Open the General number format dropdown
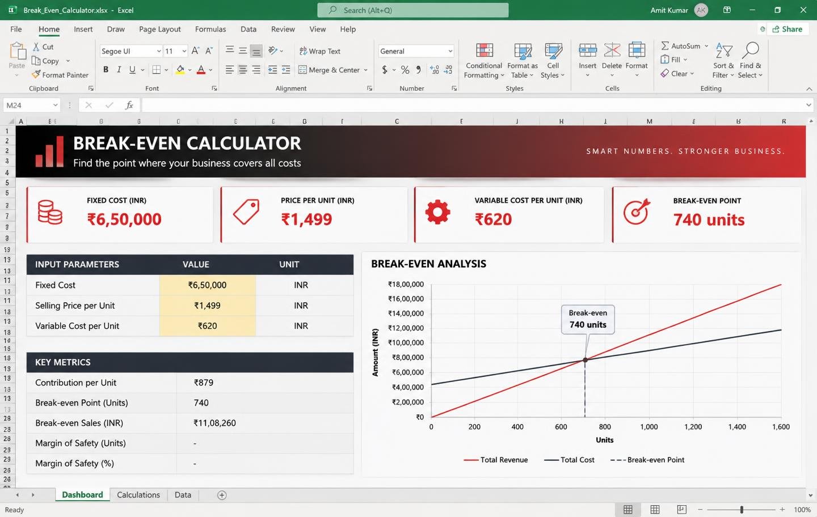Image resolution: width=817 pixels, height=517 pixels. tap(450, 51)
